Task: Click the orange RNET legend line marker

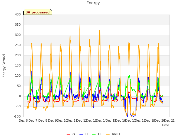Action: [108, 135]
